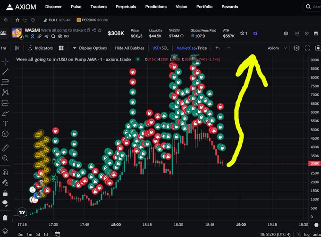Open the Indicators menu
The height and width of the screenshot is (237, 321).
point(41,48)
